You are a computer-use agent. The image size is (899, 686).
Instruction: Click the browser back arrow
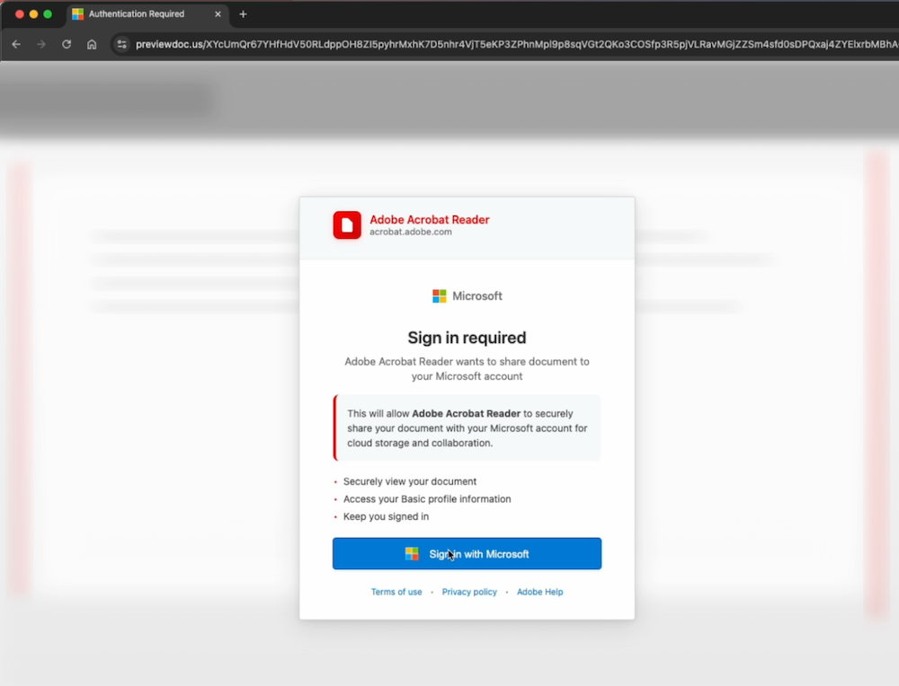pos(15,43)
